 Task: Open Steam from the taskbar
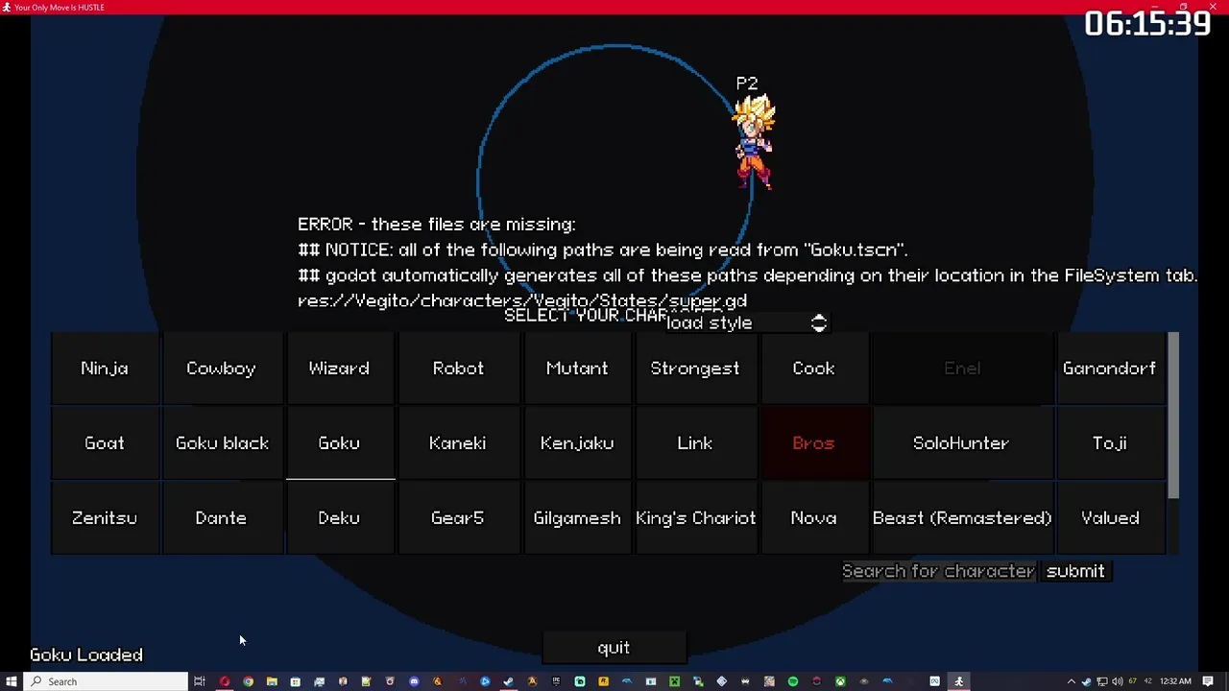tap(508, 681)
